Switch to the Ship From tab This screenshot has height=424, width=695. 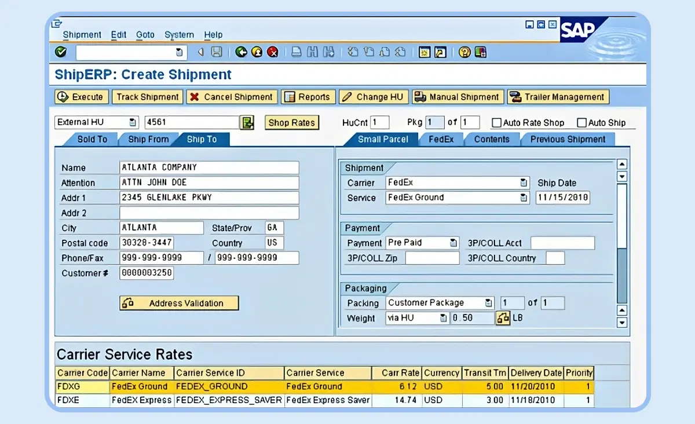tap(148, 139)
